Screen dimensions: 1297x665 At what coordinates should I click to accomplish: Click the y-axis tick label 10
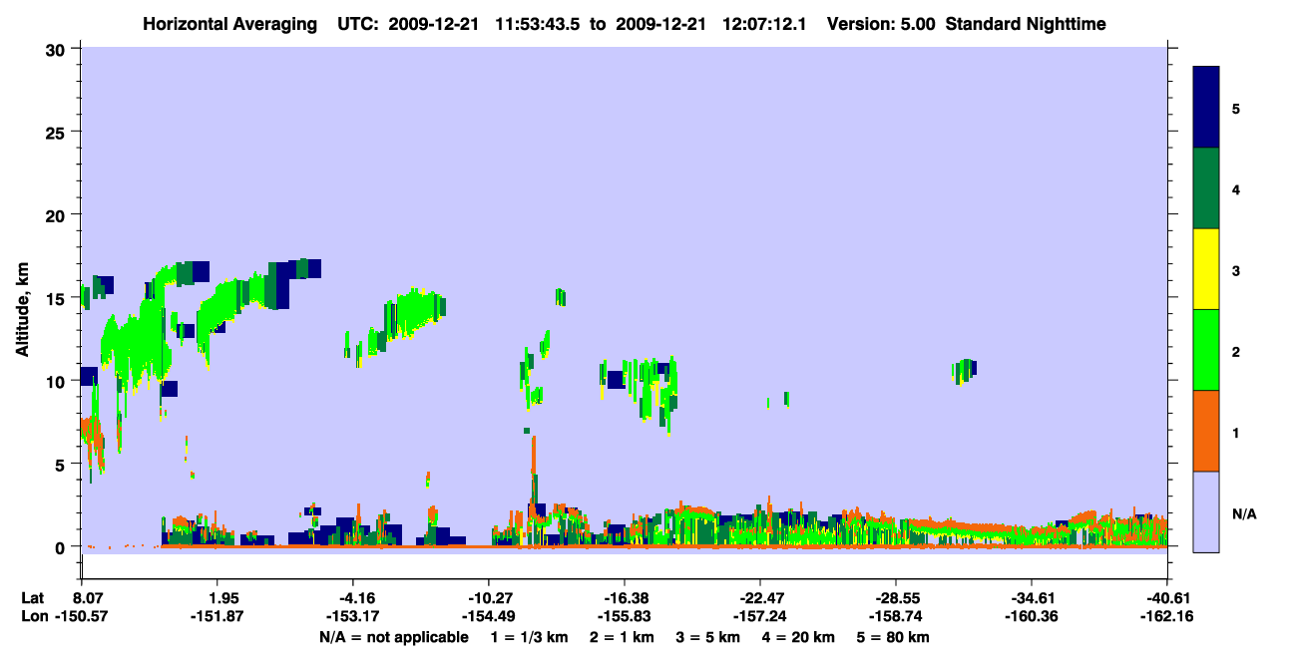click(58, 381)
